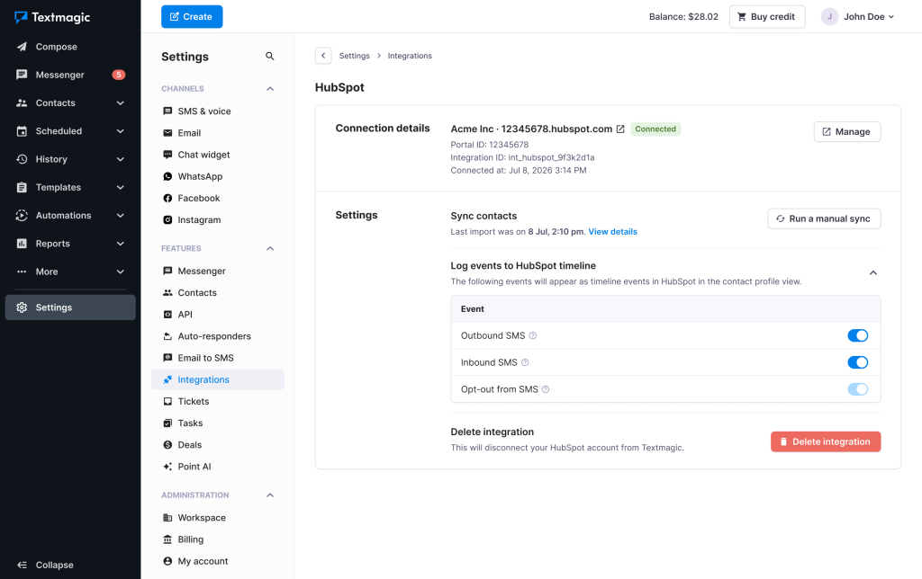Collapse the ADMINISTRATION section

pyautogui.click(x=270, y=495)
